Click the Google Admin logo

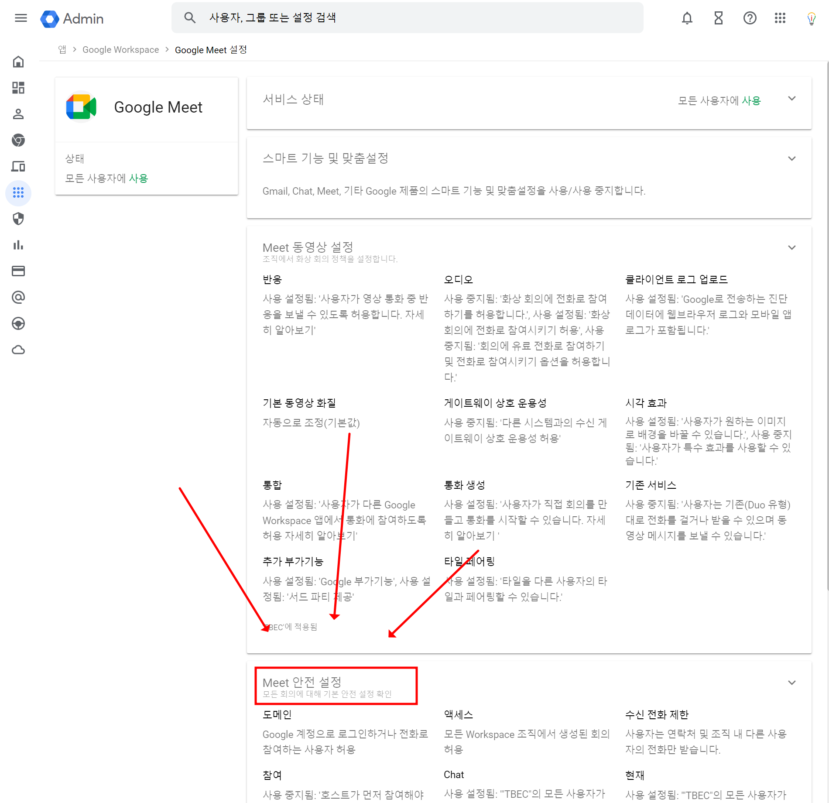(x=72, y=19)
